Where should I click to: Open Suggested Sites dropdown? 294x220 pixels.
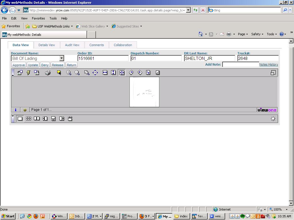pos(141,26)
